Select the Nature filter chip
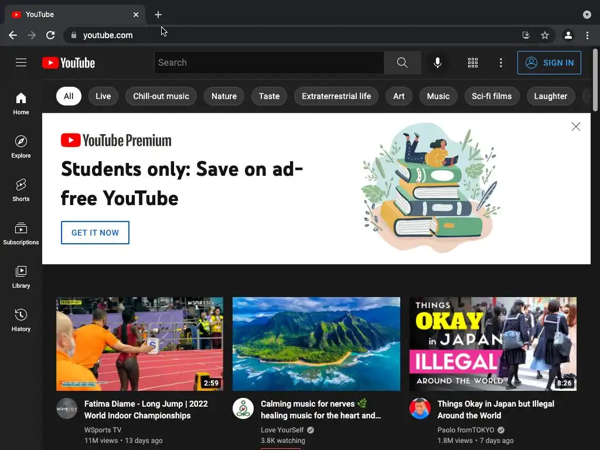Screen dimensions: 600x450 (x=224, y=96)
